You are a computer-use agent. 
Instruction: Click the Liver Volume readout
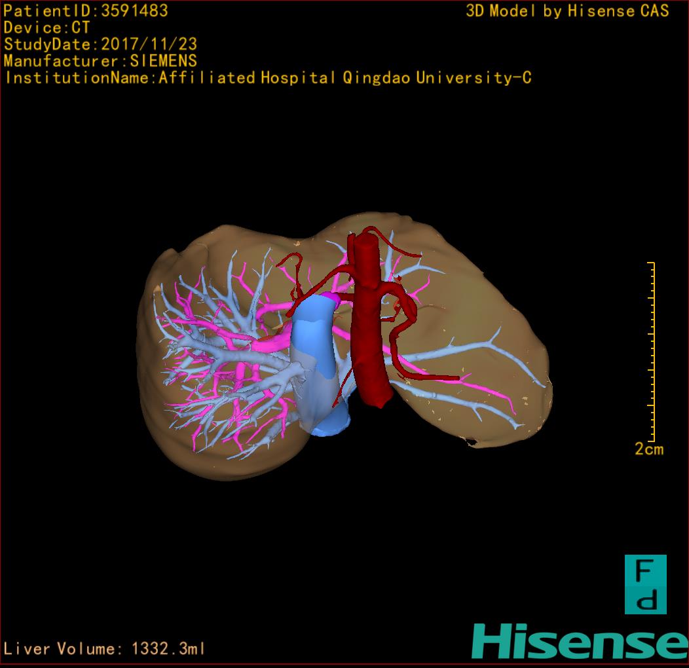tap(105, 649)
